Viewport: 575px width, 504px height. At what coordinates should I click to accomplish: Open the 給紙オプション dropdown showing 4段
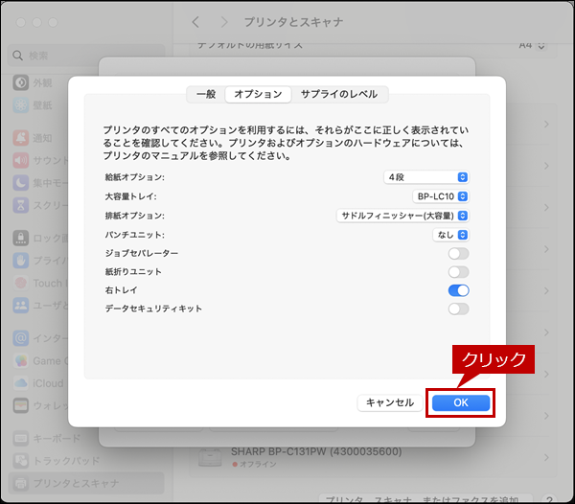(425, 177)
